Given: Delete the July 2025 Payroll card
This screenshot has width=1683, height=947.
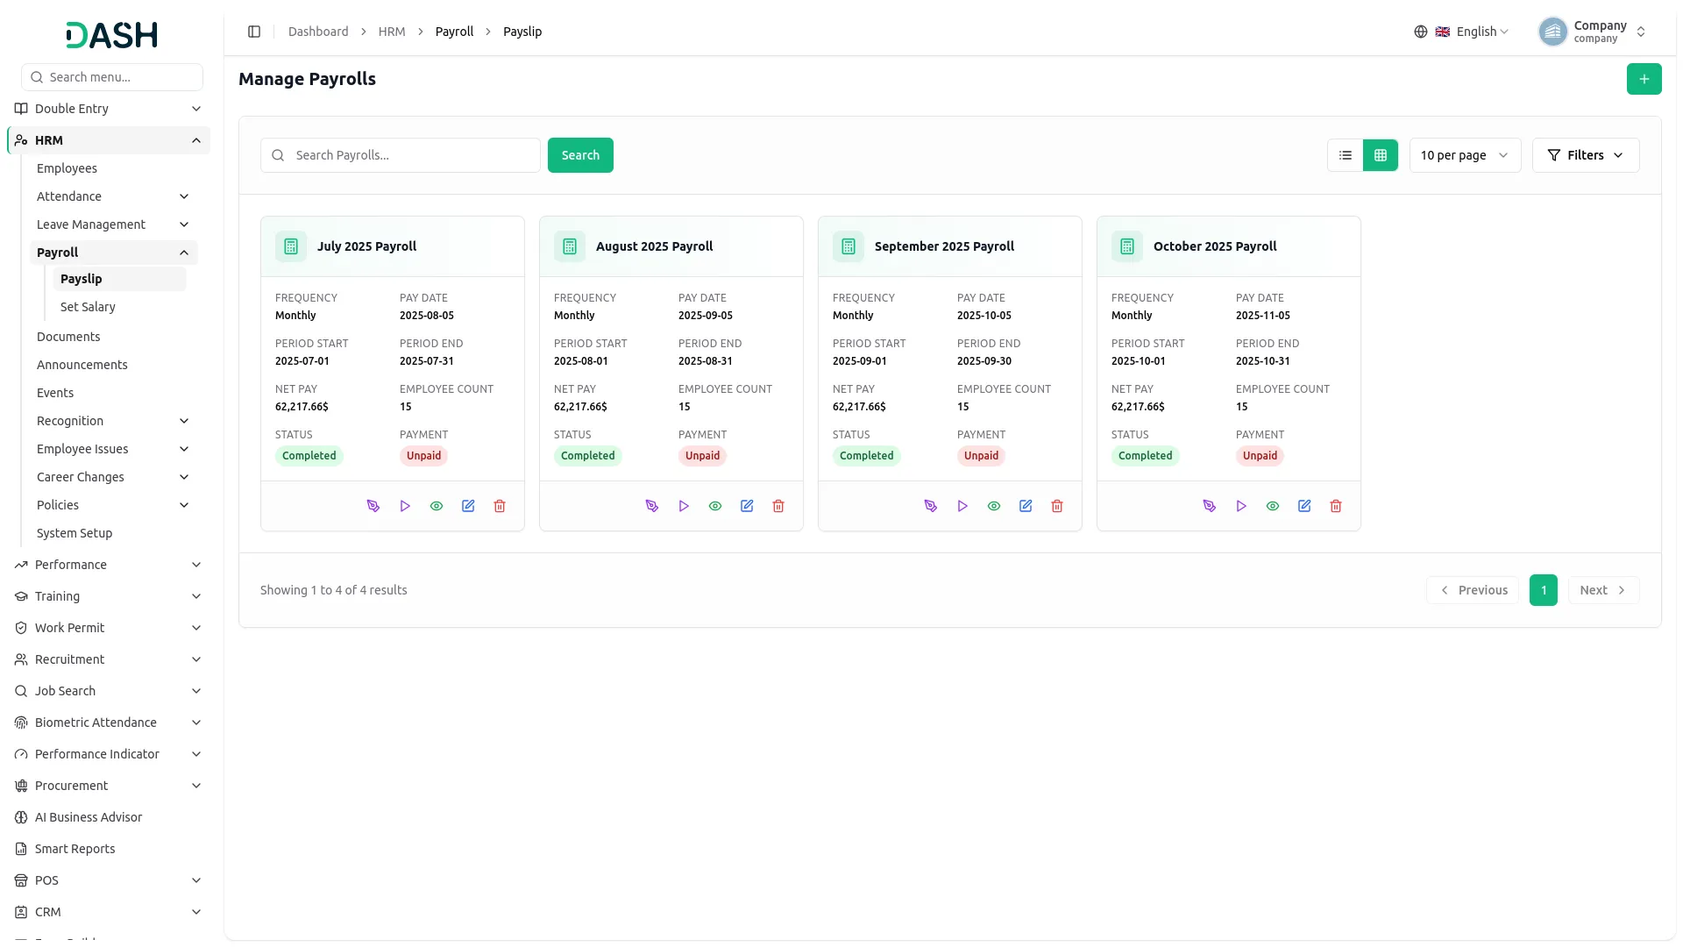Looking at the screenshot, I should (500, 506).
